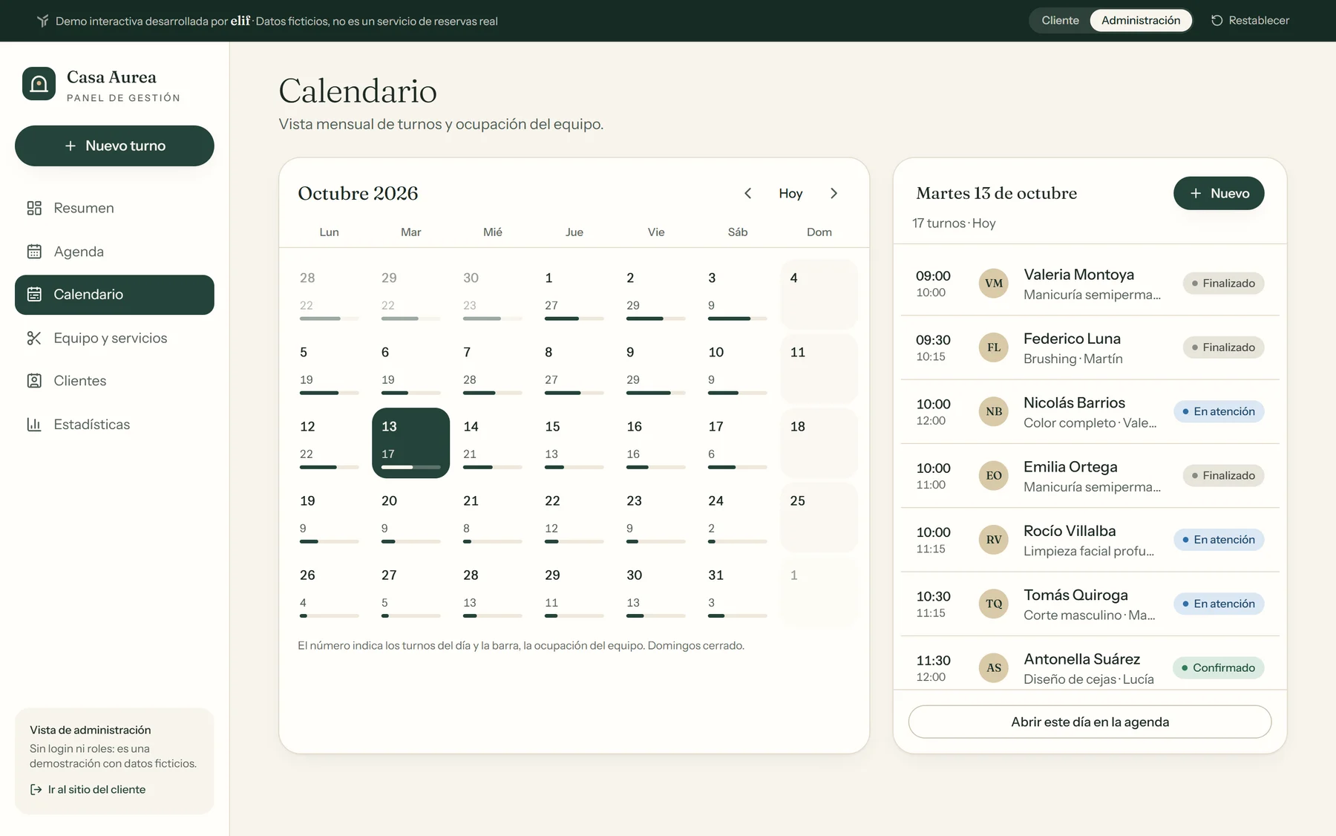Image resolution: width=1336 pixels, height=836 pixels.
Task: Click the Agenda calendar icon
Action: tap(34, 252)
